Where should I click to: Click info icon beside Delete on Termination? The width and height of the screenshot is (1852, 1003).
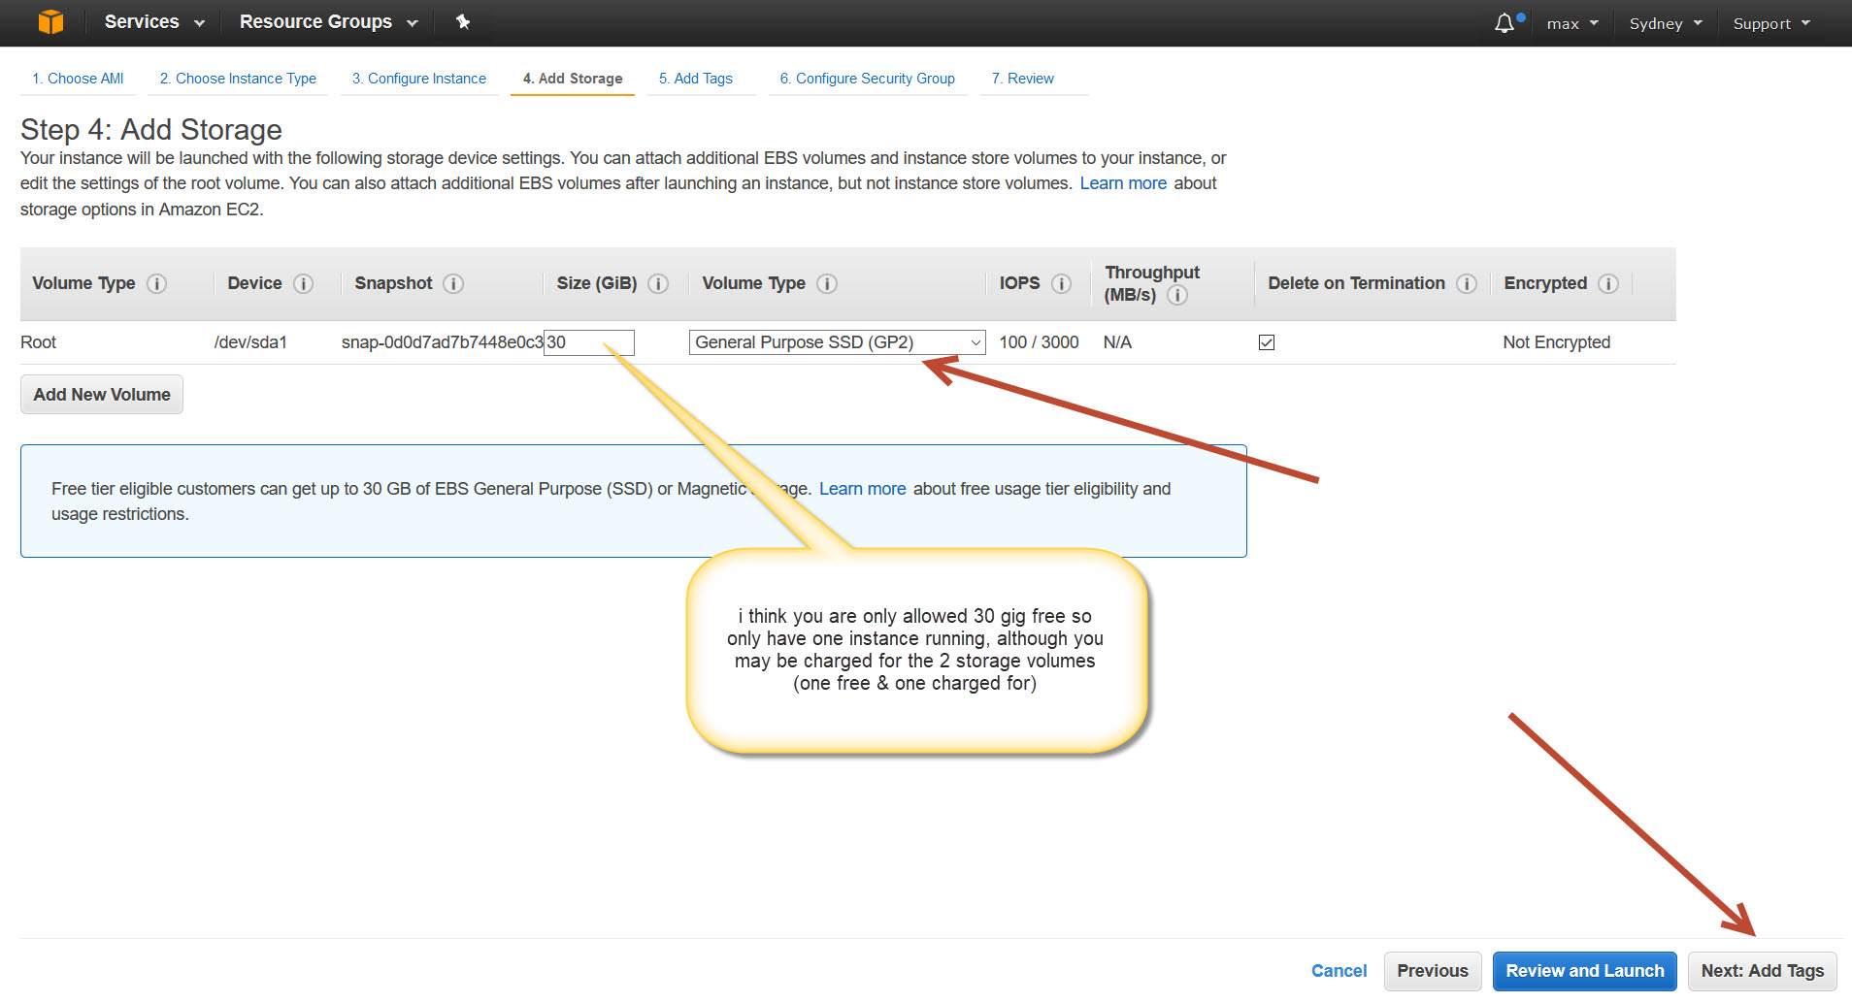(1467, 283)
